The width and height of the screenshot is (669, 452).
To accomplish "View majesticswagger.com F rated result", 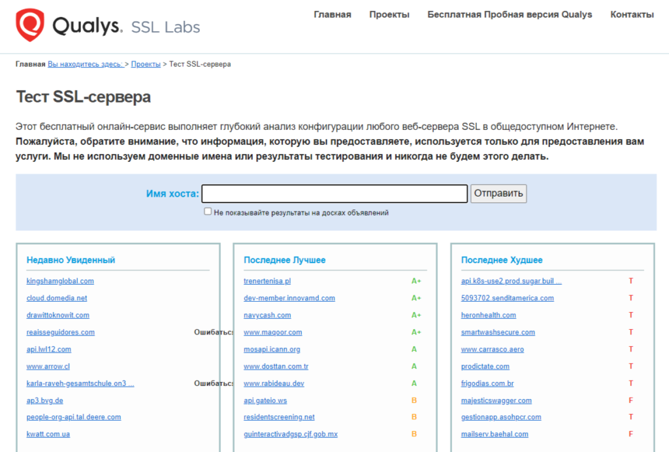I will click(496, 400).
